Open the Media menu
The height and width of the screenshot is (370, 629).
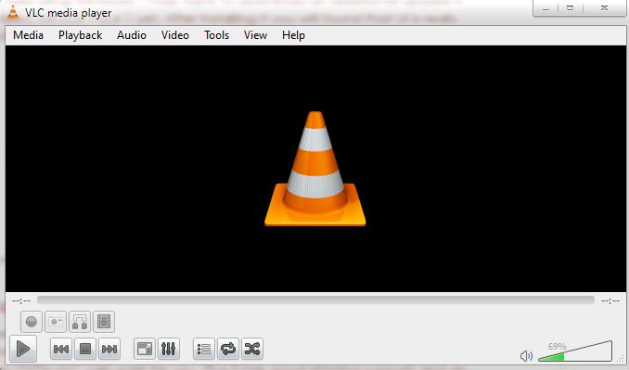tap(28, 35)
